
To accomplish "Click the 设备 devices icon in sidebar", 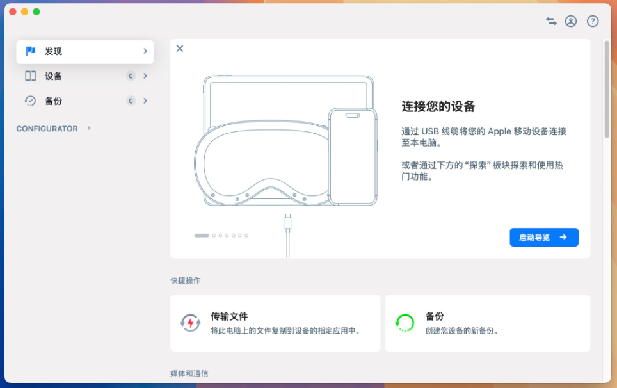I will tap(30, 76).
